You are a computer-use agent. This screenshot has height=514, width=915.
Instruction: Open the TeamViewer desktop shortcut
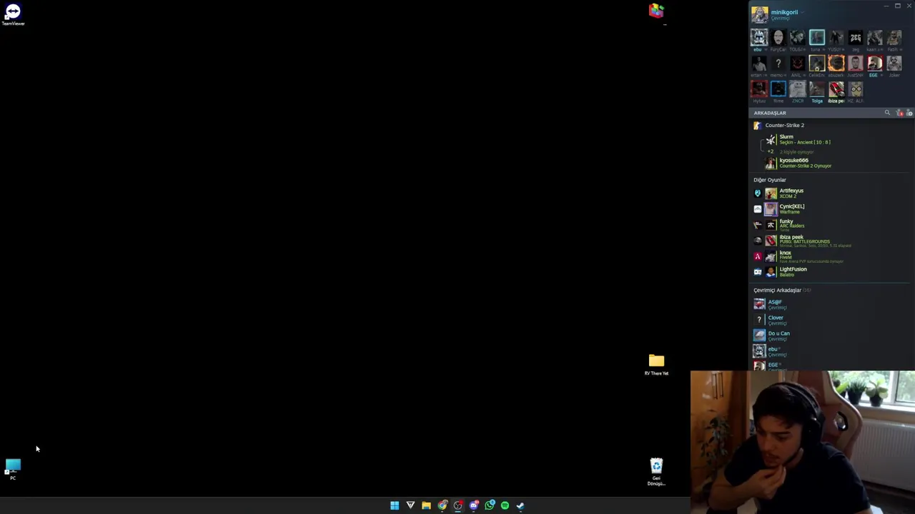click(x=13, y=14)
